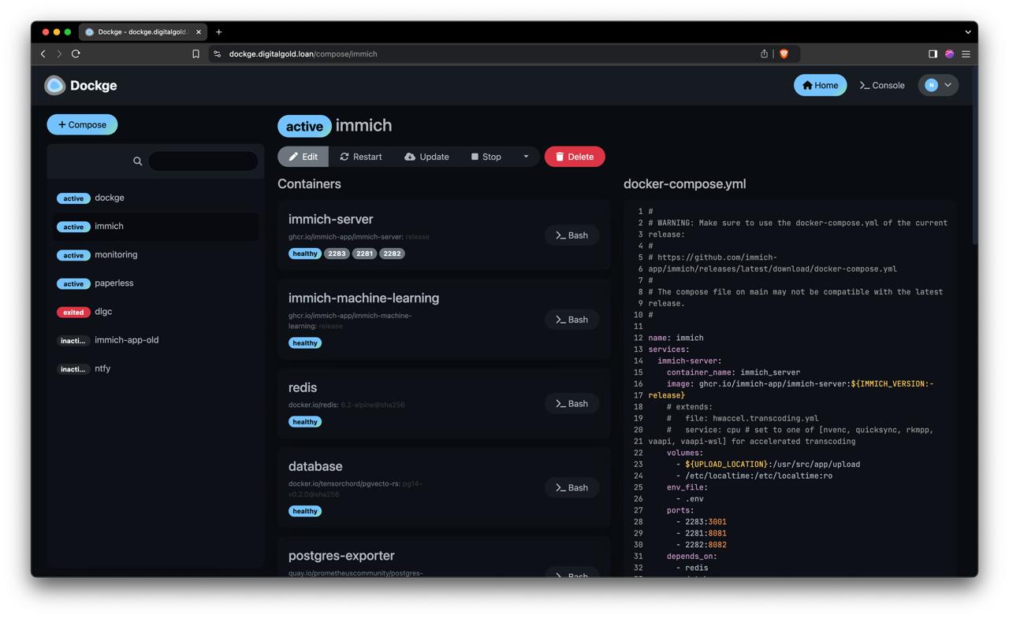
Task: Click the share icon in address bar
Action: [x=764, y=54]
